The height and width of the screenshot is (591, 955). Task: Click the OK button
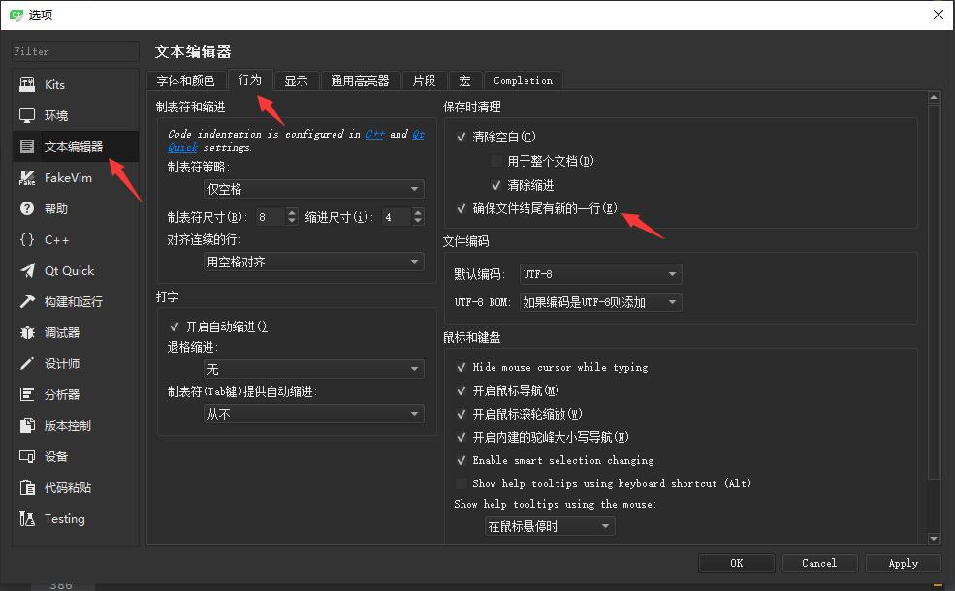coord(736,563)
